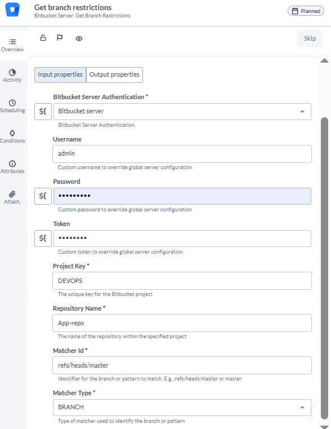Toggle the lock icon in toolbar

coord(43,38)
